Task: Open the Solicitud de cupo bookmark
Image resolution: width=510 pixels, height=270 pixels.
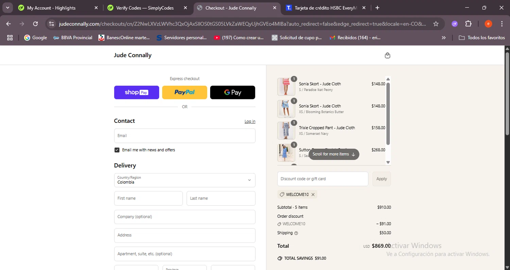Action: (297, 38)
